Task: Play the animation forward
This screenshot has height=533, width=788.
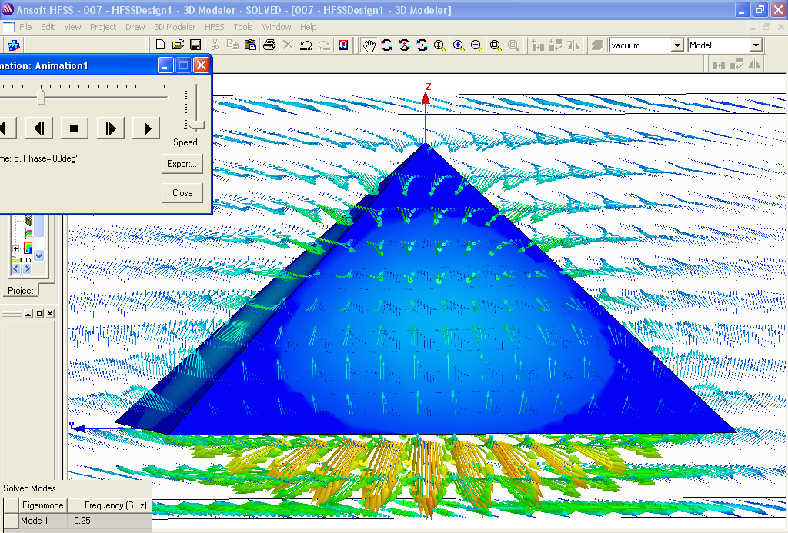Action: click(146, 128)
